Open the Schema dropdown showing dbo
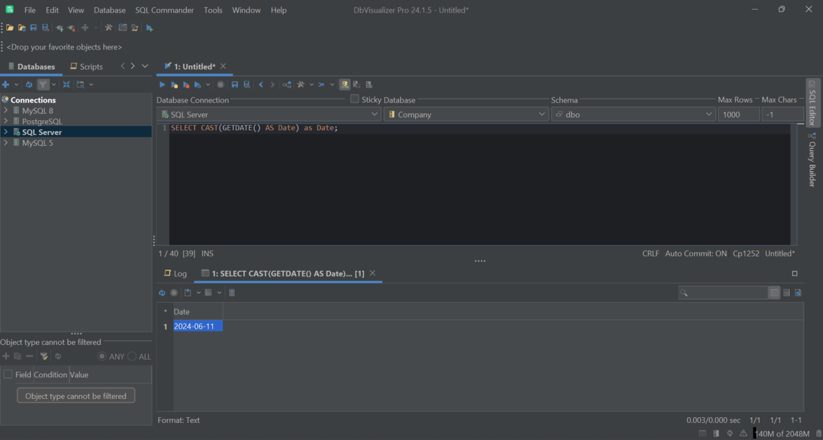 pyautogui.click(x=708, y=114)
